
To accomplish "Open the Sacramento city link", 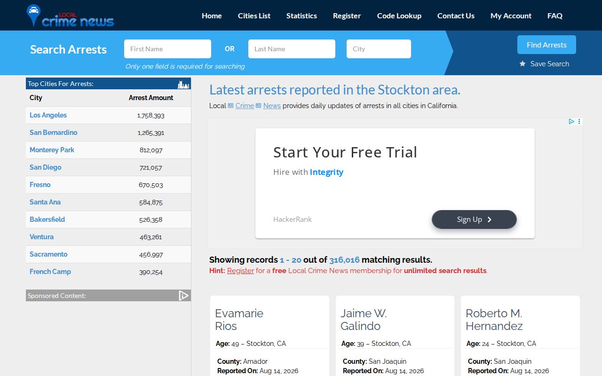I will (48, 254).
